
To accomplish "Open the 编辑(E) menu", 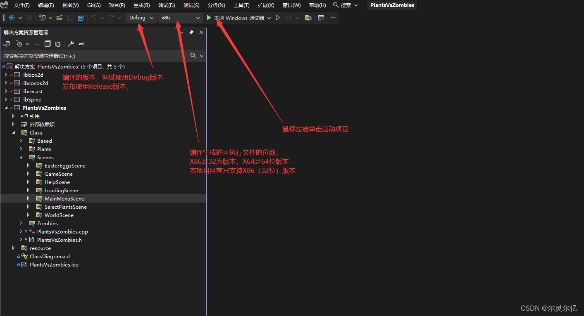I will tap(46, 5).
